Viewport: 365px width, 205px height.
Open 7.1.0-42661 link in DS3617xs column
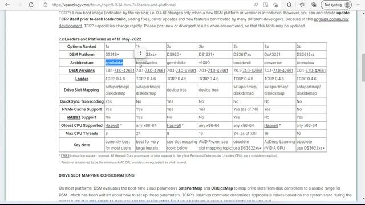tap(252, 71)
